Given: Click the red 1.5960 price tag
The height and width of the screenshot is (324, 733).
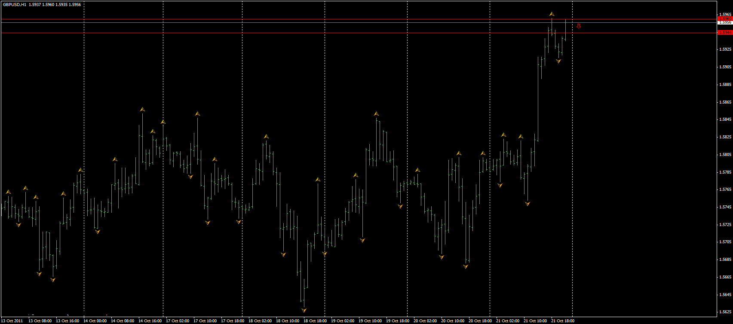Looking at the screenshot, I should point(725,19).
